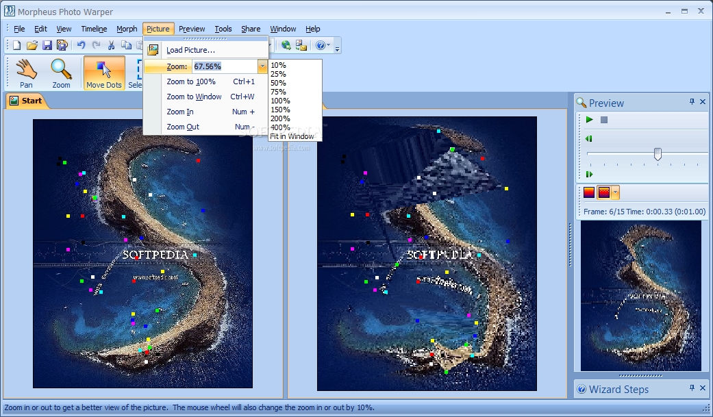
Task: Switch to the Start picture tab
Action: click(x=27, y=101)
